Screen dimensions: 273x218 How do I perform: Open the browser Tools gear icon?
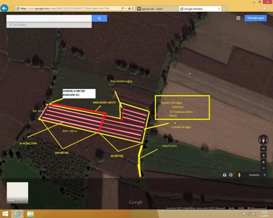tap(270, 8)
